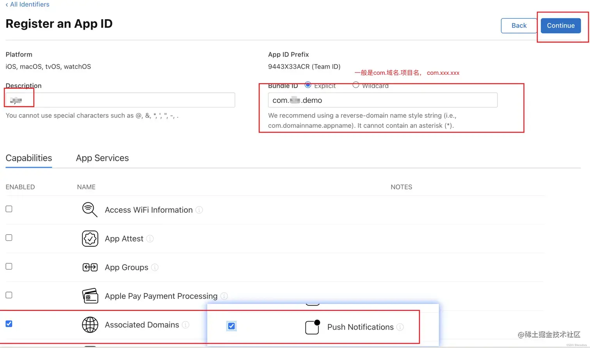Open info icon next to App Groups
590x348 pixels.
155,267
